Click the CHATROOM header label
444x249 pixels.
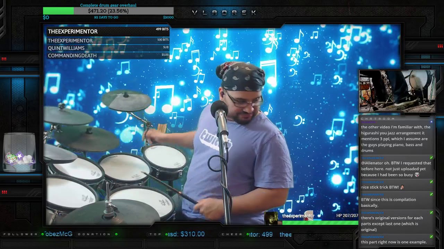click(378, 119)
